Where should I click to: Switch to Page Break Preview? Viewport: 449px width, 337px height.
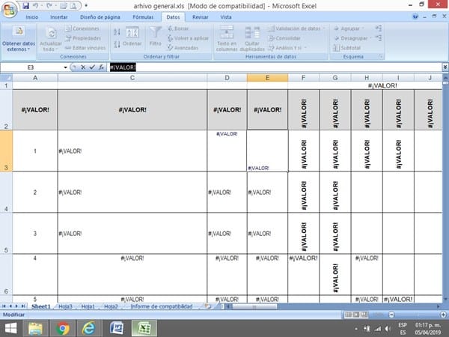point(364,315)
